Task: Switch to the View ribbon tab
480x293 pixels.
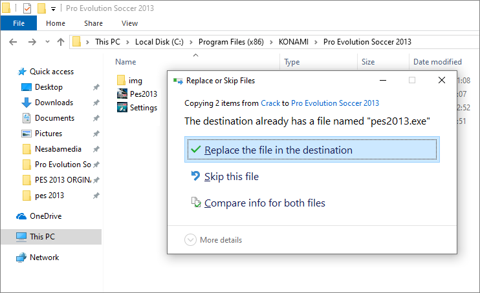Action: tap(129, 23)
